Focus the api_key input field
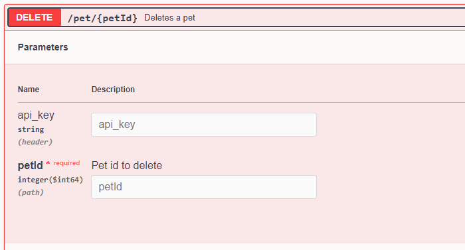This screenshot has width=465, height=250. [204, 125]
